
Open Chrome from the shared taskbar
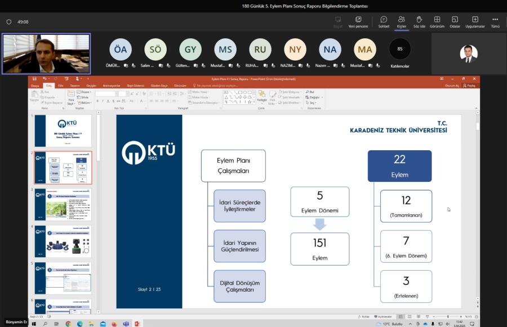coord(68,324)
